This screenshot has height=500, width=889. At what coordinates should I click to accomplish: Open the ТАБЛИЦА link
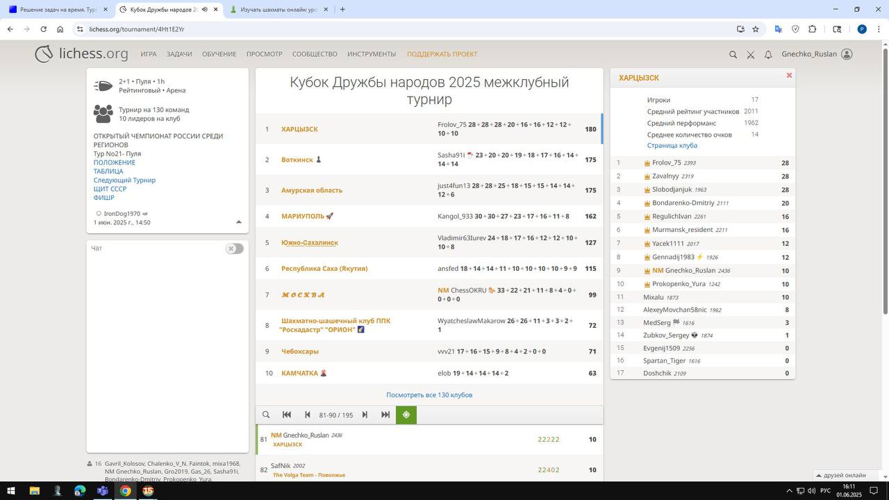pos(108,172)
